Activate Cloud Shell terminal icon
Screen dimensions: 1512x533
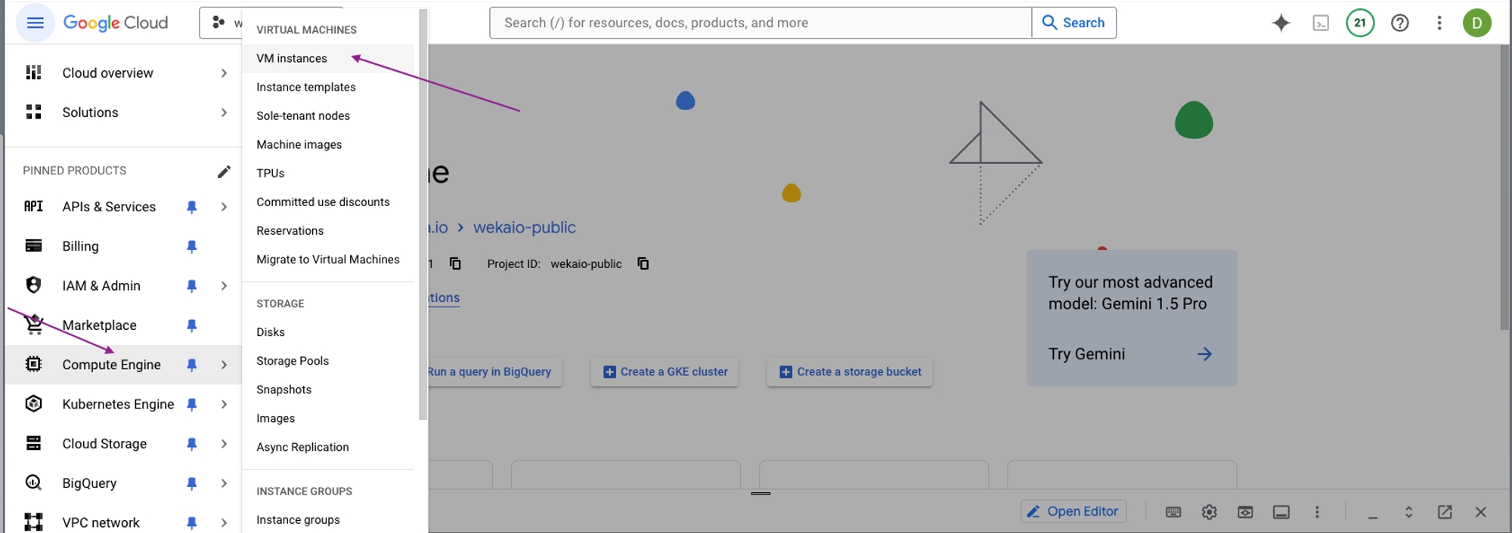[1321, 23]
